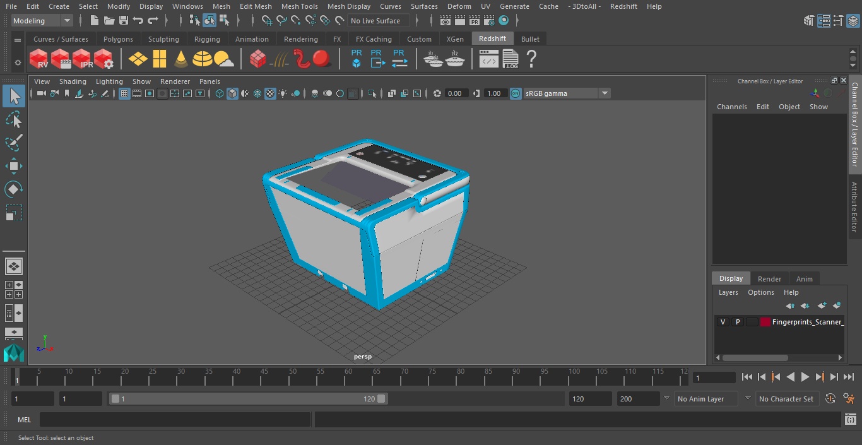
Task: Toggle layer visibility V box for Fingerprints_Scanner layer
Action: coord(723,322)
